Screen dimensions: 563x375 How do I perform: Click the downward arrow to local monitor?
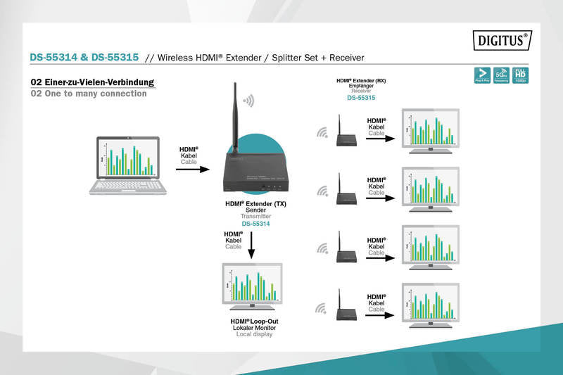point(252,248)
